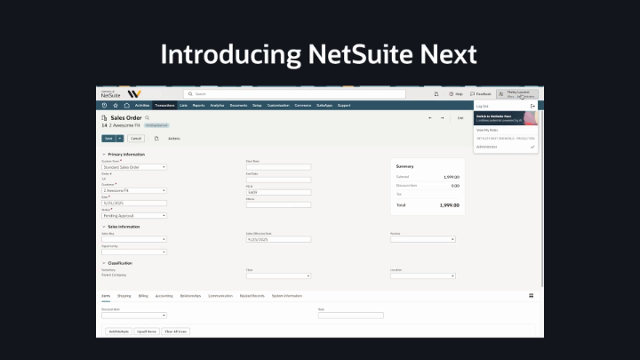Click the Sales Order record type icon

tap(104, 118)
